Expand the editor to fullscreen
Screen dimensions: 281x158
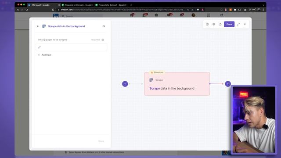[x=238, y=24]
